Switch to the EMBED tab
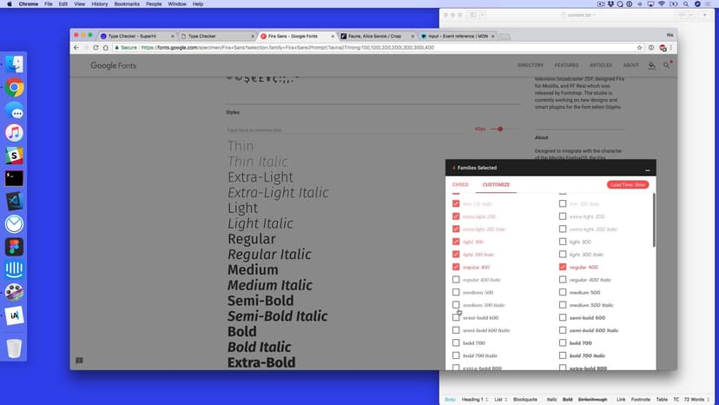The image size is (719, 405). coord(460,185)
